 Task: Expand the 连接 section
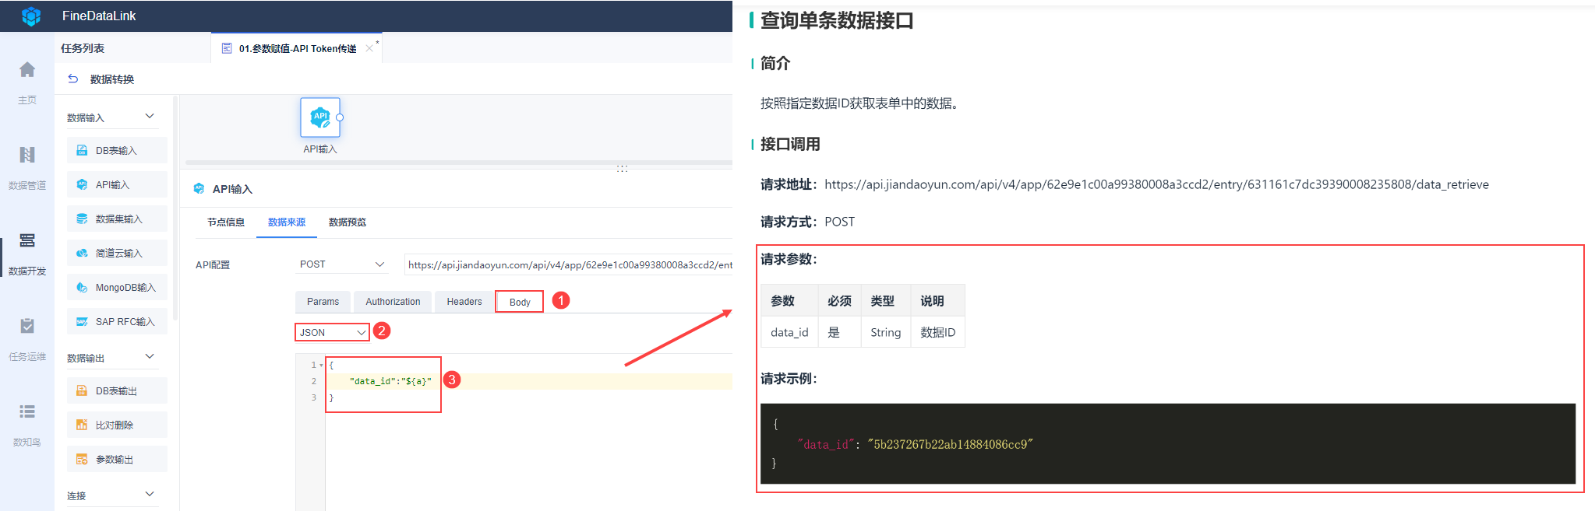pyautogui.click(x=150, y=494)
